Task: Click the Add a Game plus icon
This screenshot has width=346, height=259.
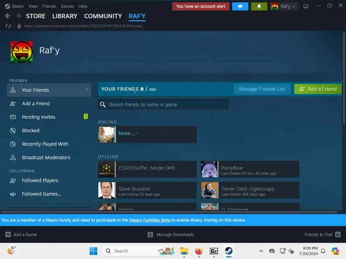Action: click(8, 235)
